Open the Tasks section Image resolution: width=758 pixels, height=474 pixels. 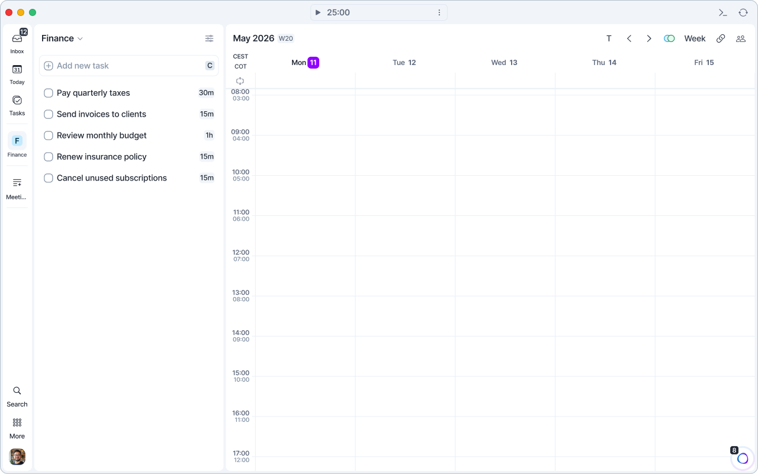click(x=17, y=105)
